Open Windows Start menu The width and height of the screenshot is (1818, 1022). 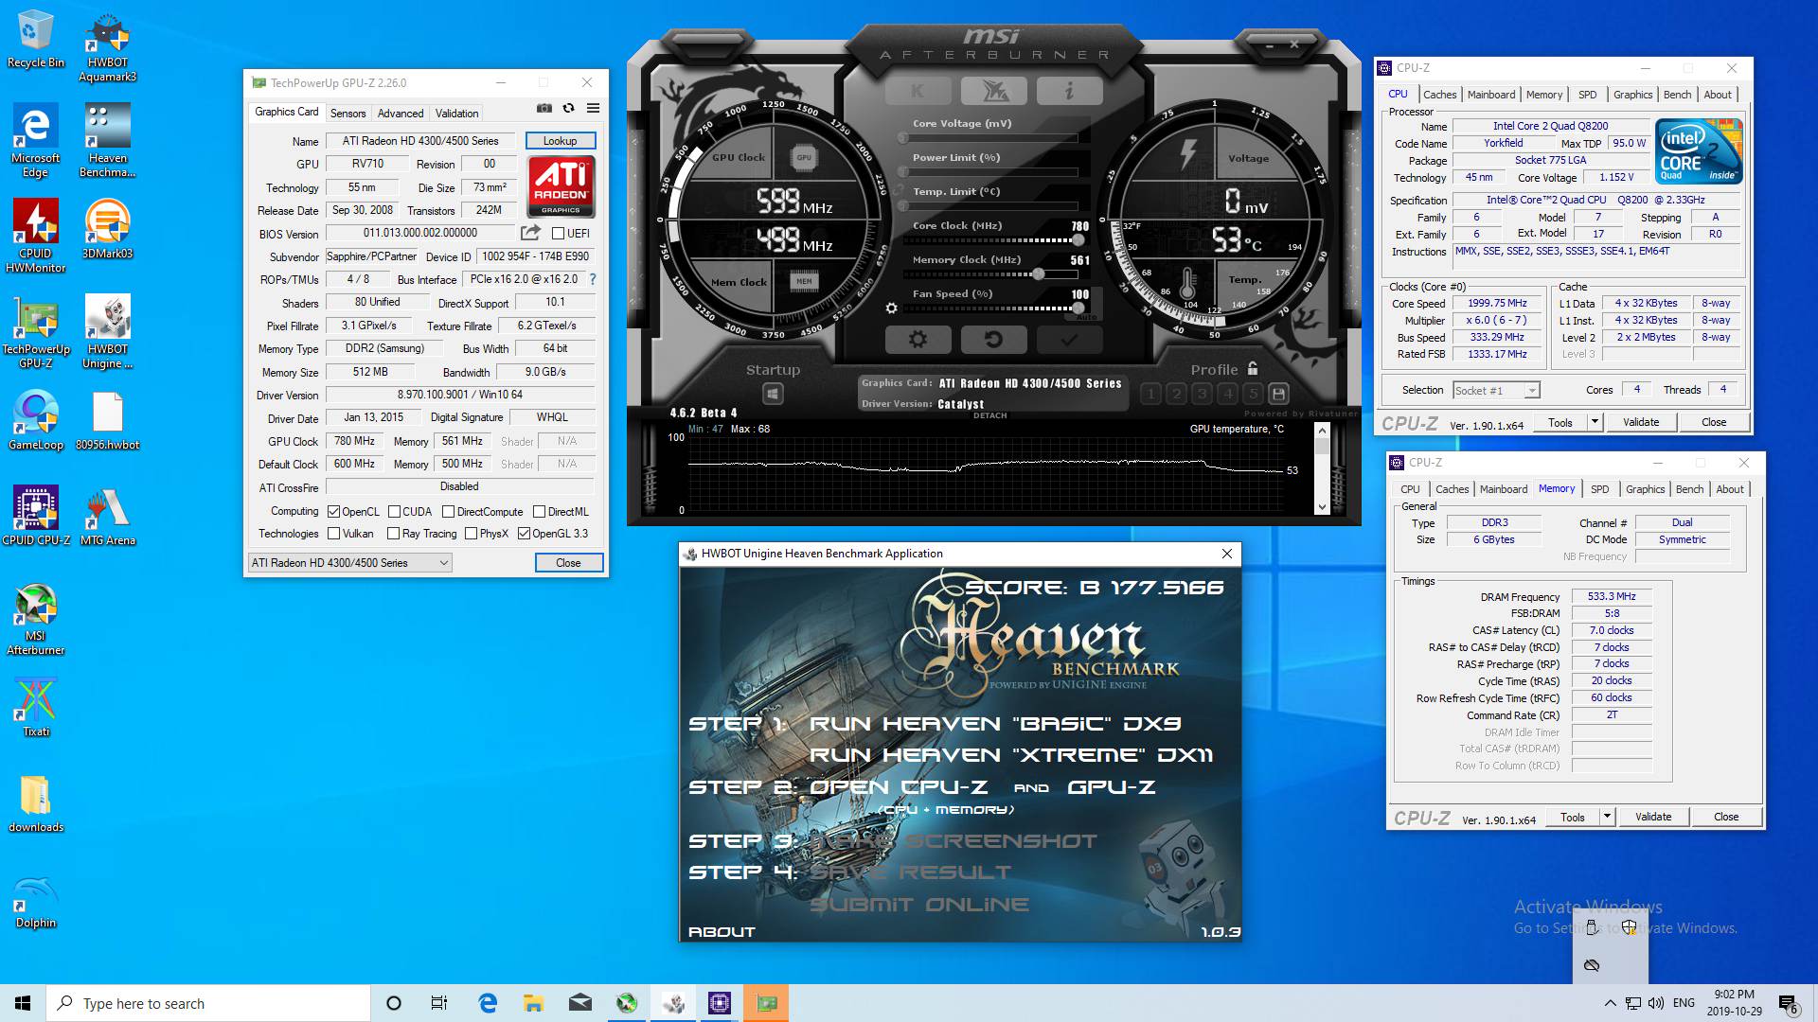tap(23, 1003)
